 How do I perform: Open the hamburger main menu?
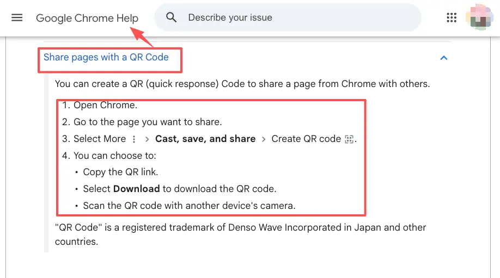[17, 17]
